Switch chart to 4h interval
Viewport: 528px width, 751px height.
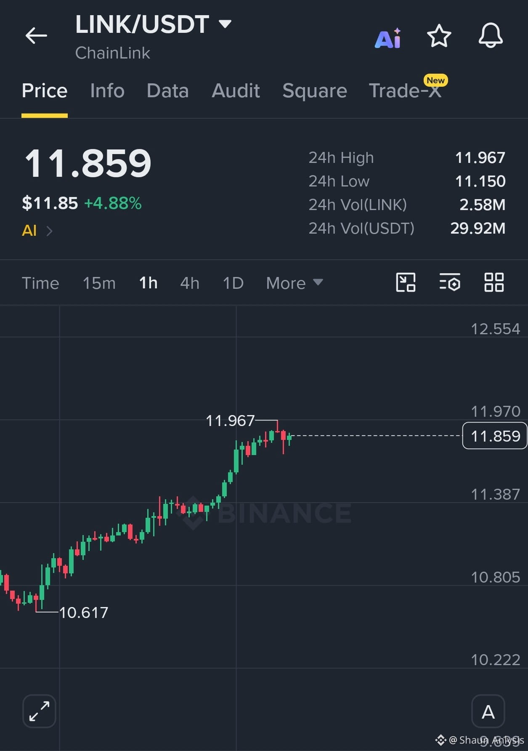pyautogui.click(x=190, y=283)
